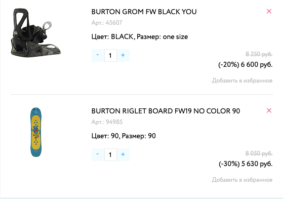Decrease quantity of Burton Grom bindings

click(98, 55)
